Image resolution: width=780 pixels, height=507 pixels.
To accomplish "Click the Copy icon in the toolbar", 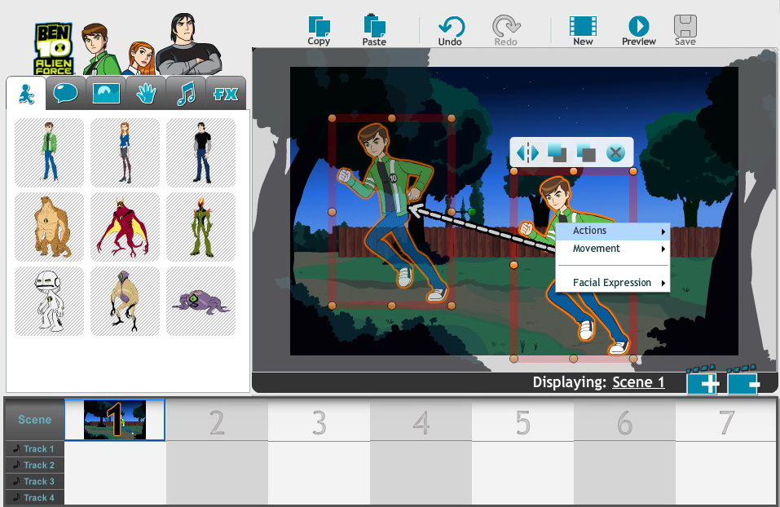I will tap(319, 30).
